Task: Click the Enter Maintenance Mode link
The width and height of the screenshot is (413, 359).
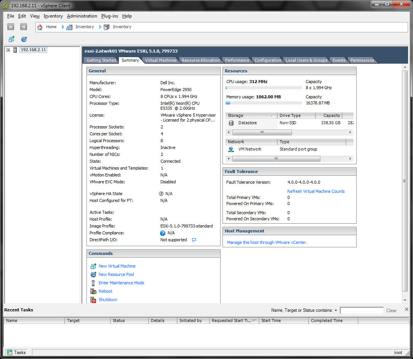Action: click(122, 283)
